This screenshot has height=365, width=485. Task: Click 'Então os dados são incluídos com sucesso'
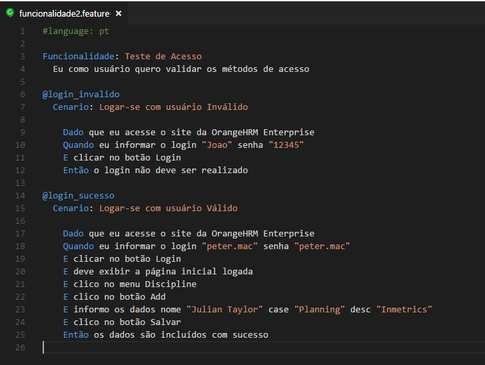point(166,335)
